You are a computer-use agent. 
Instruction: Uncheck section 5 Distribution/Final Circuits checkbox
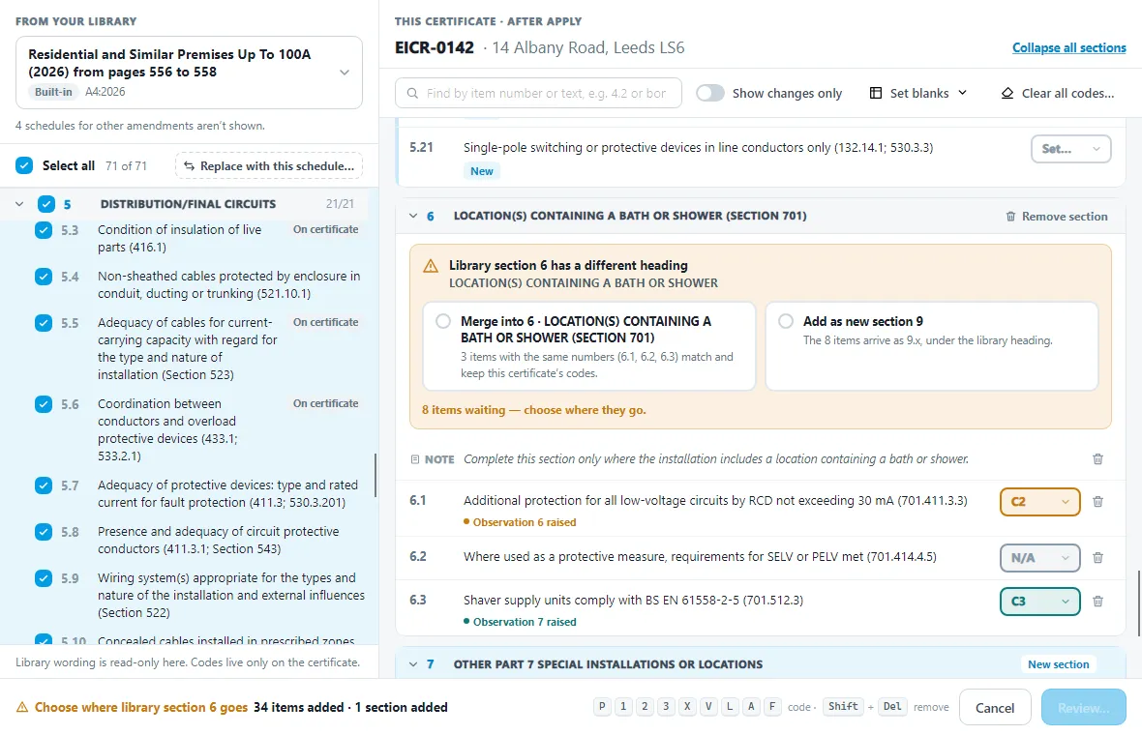[45, 204]
